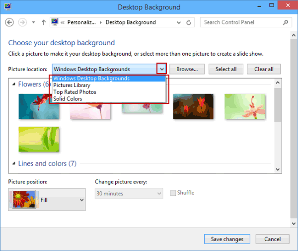The image size is (298, 251).
Task: Select the yellow-green leaf wallpaper
Action: [x=39, y=139]
